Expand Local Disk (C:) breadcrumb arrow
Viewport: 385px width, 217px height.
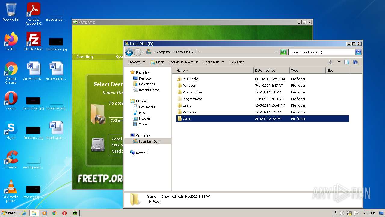pos(199,52)
